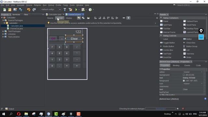Click the Debug Project toolbar icon
Screen dimensions: 208x117
pos(83,10)
